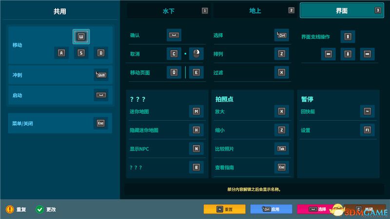The height and width of the screenshot is (219, 390).
Task: Click the 过滤 label
Action: (218, 73)
